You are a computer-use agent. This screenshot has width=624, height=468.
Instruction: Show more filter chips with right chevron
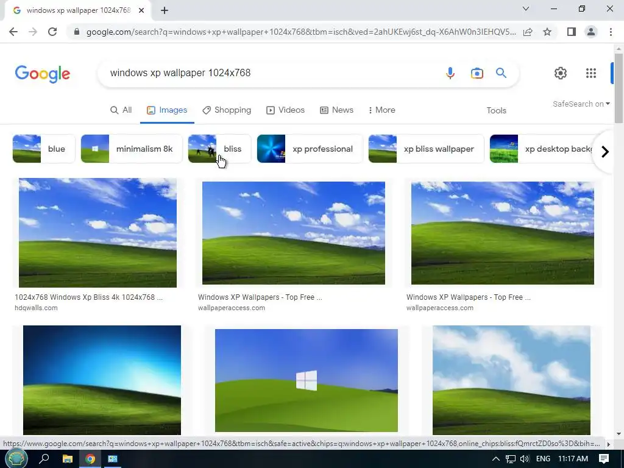click(x=605, y=152)
